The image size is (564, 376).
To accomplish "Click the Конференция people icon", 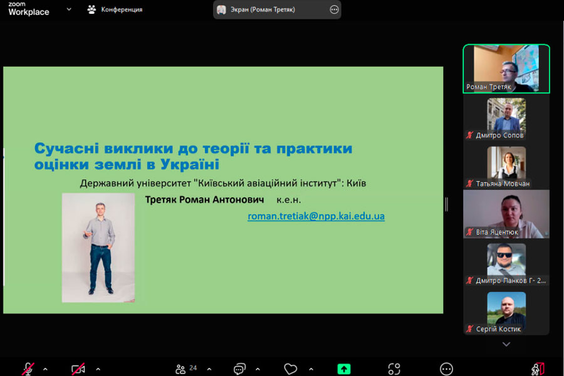I will [91, 10].
